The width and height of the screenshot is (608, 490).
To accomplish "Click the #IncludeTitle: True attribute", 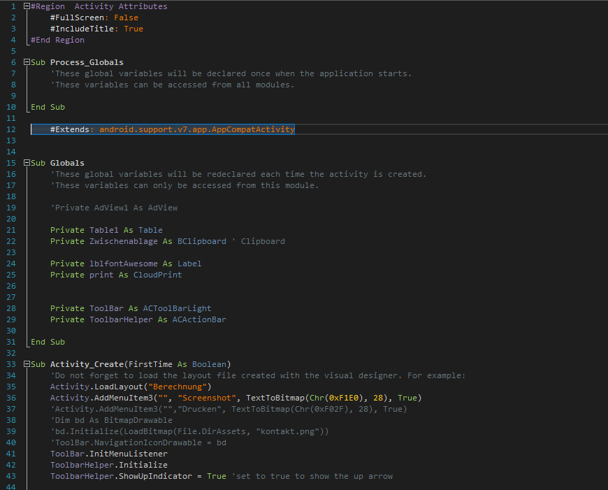I will click(96, 29).
